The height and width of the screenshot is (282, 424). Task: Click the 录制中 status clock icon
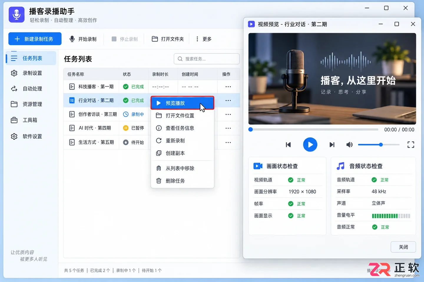(x=126, y=114)
